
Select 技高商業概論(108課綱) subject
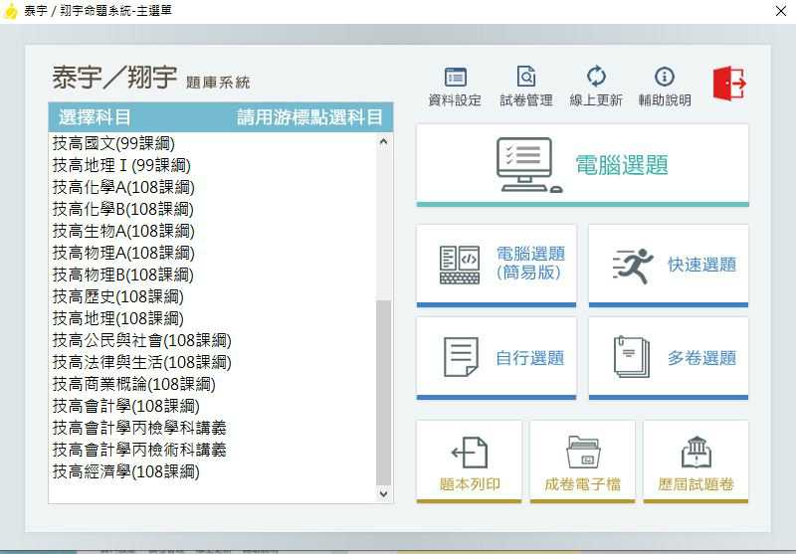(x=212, y=384)
